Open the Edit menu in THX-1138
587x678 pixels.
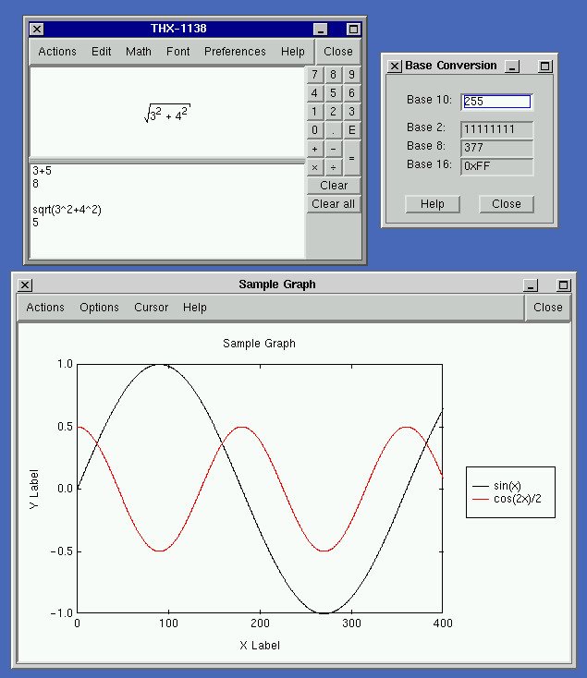(101, 52)
